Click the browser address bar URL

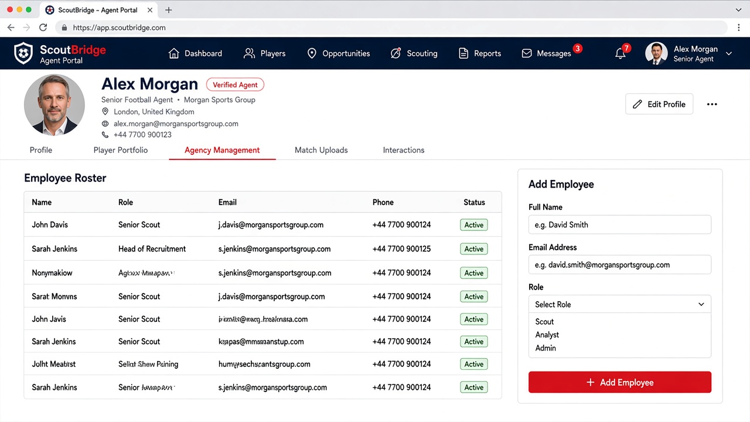pyautogui.click(x=120, y=28)
